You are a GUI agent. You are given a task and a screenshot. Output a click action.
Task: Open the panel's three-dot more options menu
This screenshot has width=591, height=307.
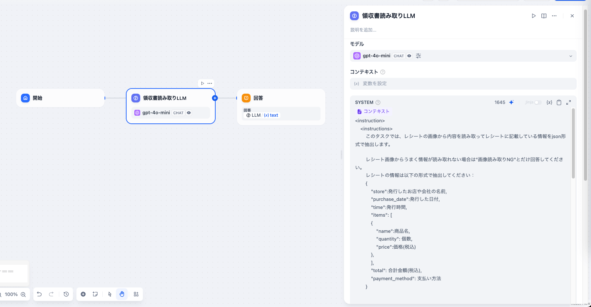pyautogui.click(x=554, y=16)
